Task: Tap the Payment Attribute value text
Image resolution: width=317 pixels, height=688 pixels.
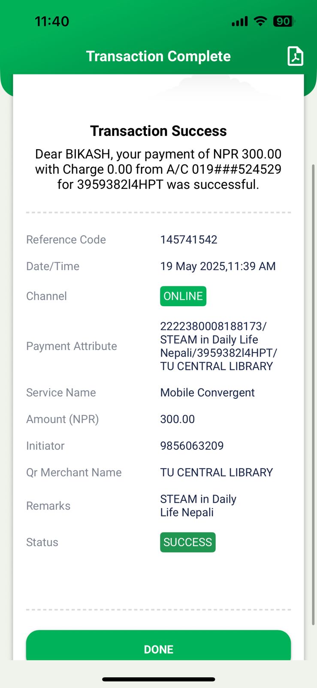Action: (218, 346)
